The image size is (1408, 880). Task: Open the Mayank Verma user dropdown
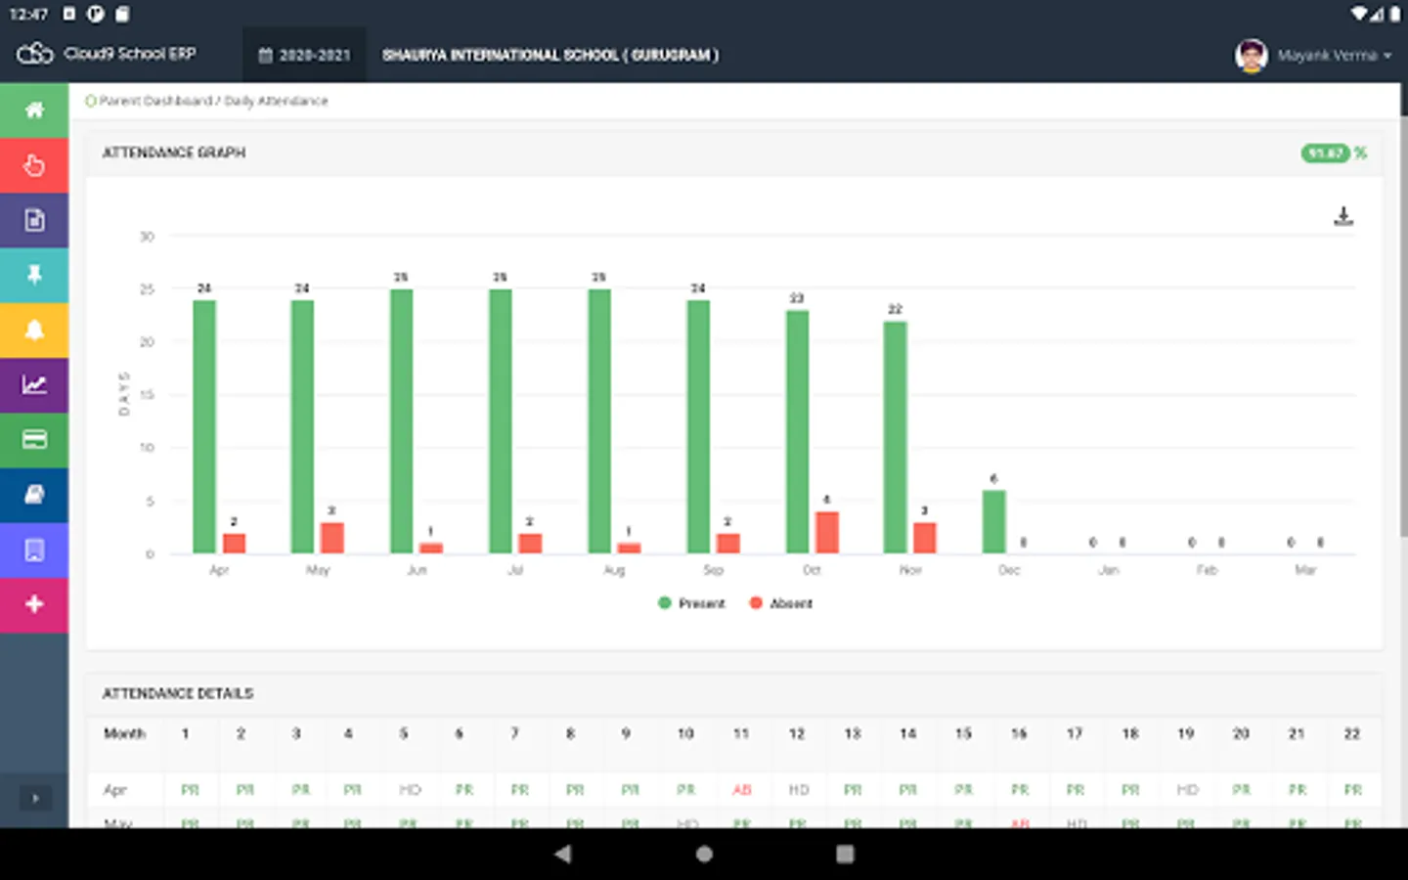pos(1334,56)
